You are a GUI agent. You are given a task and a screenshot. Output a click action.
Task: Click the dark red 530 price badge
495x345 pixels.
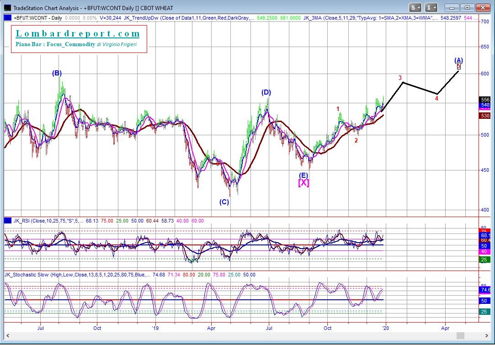coord(485,116)
